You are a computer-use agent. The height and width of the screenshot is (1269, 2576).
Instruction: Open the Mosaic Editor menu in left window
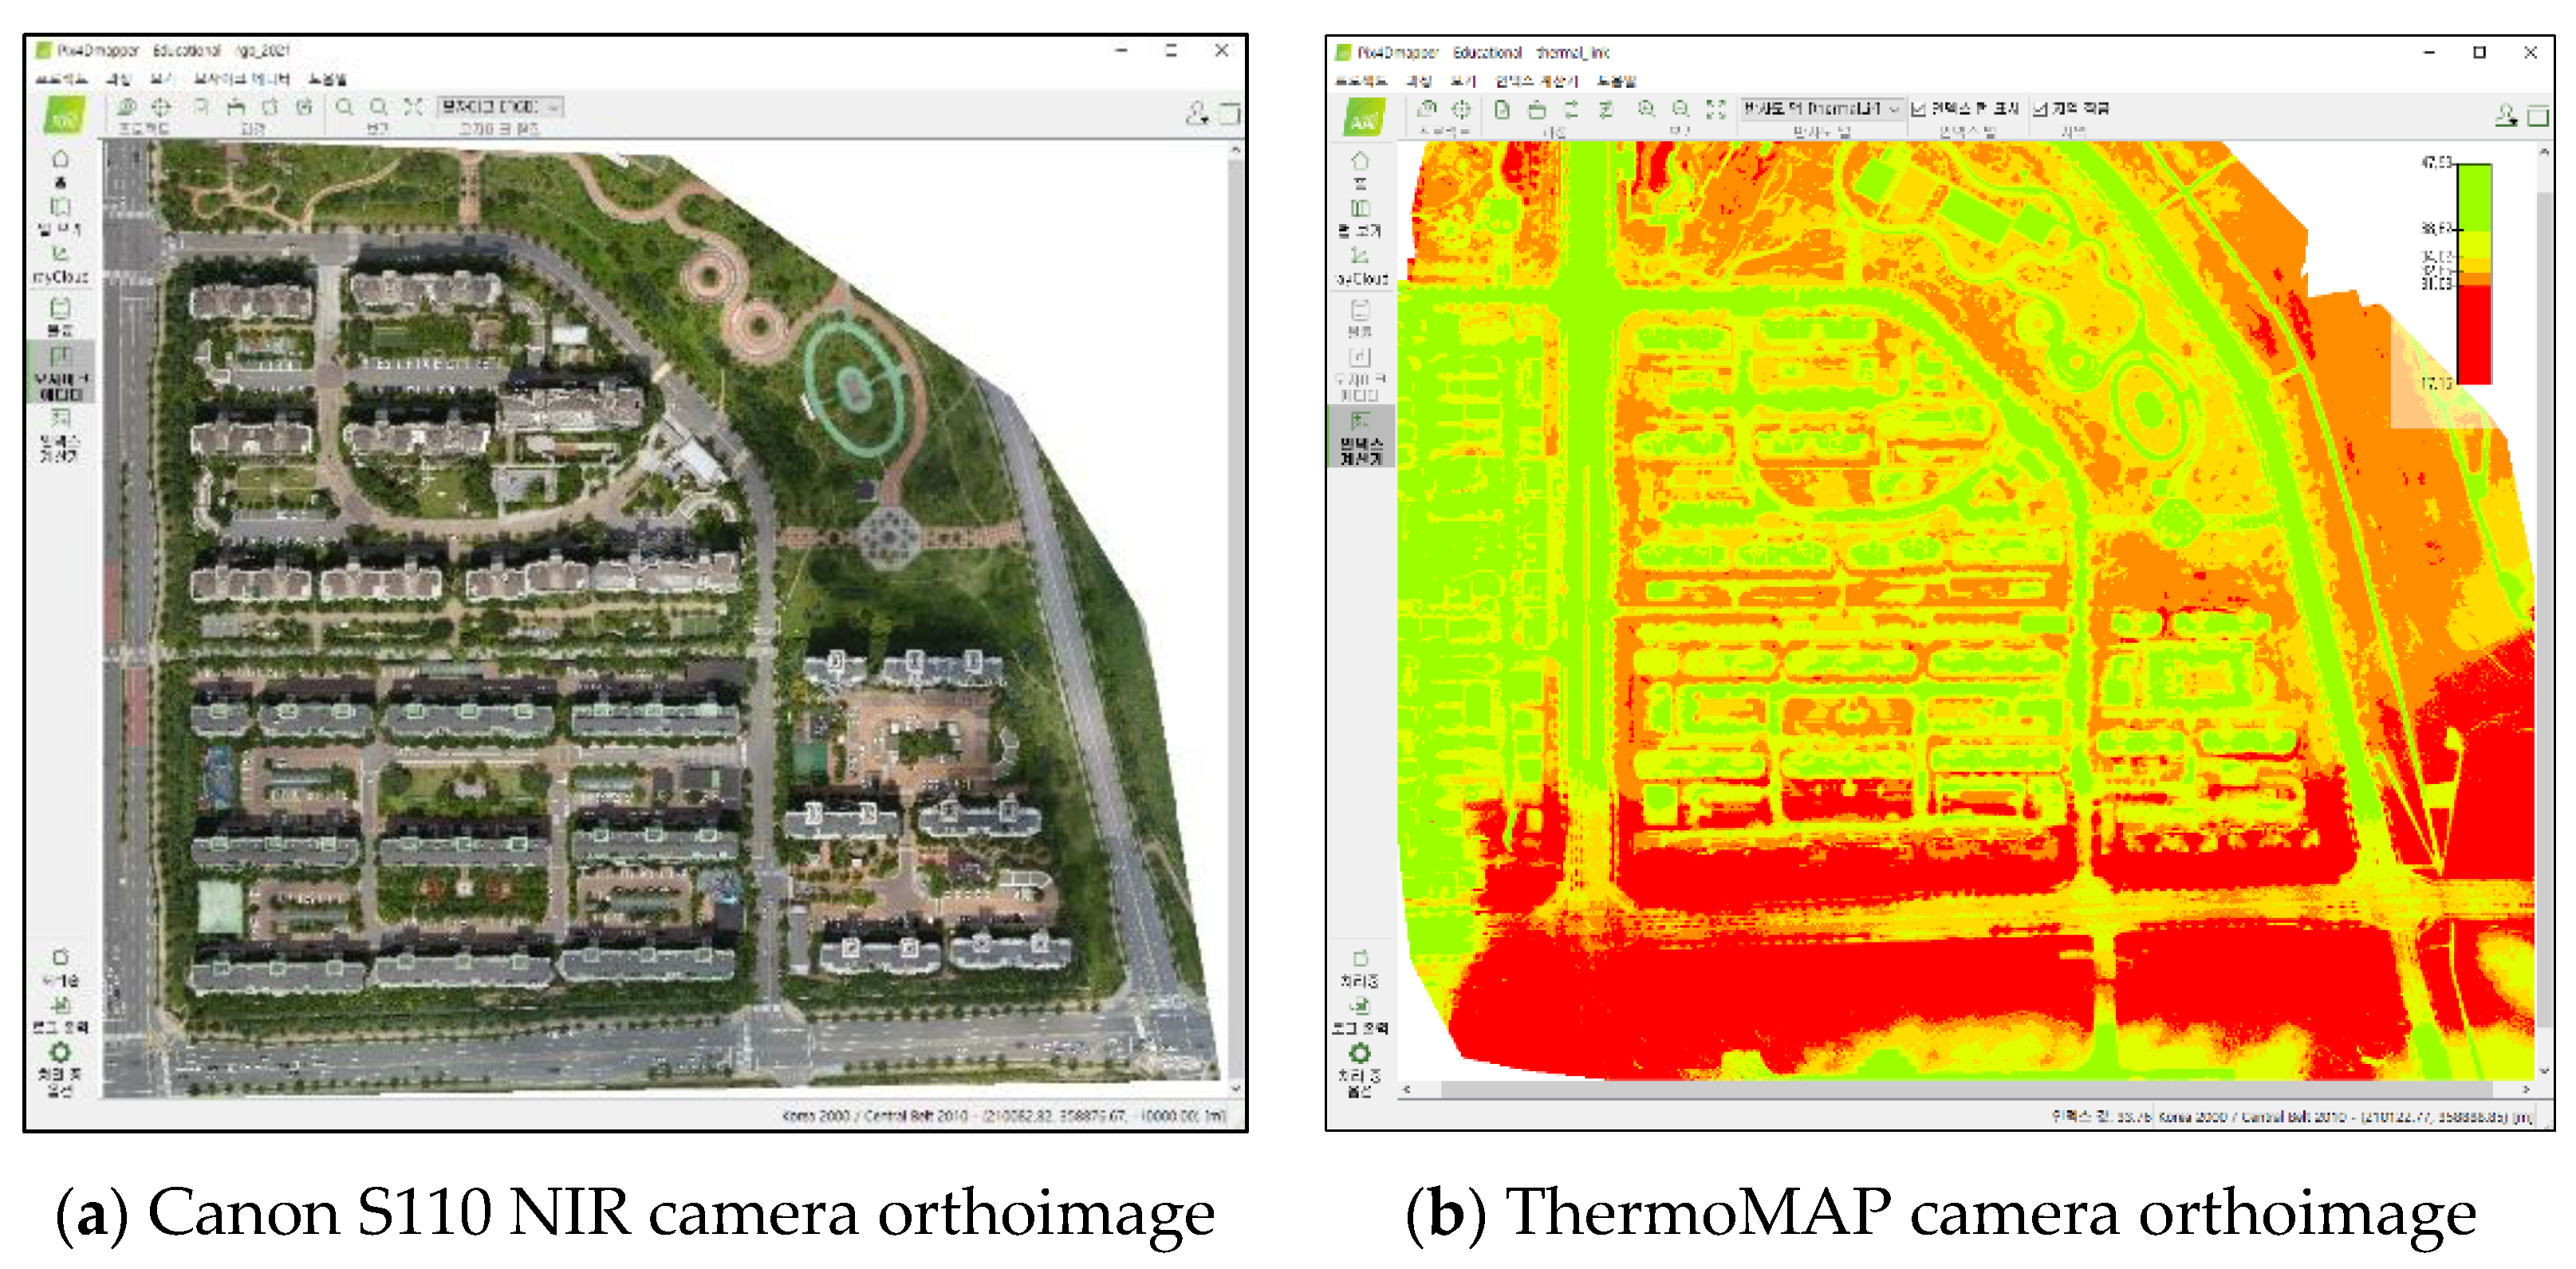(x=241, y=78)
